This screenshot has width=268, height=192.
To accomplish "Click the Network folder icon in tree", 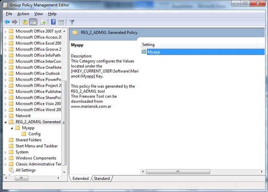I will (x=11, y=116).
